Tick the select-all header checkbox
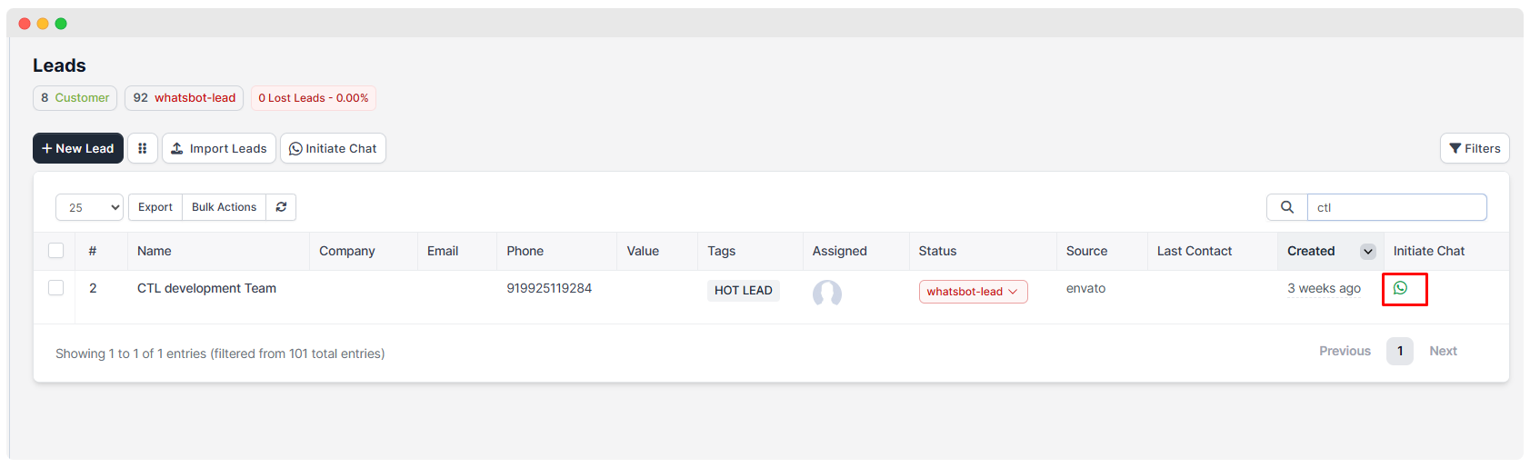1530x468 pixels. 56,251
